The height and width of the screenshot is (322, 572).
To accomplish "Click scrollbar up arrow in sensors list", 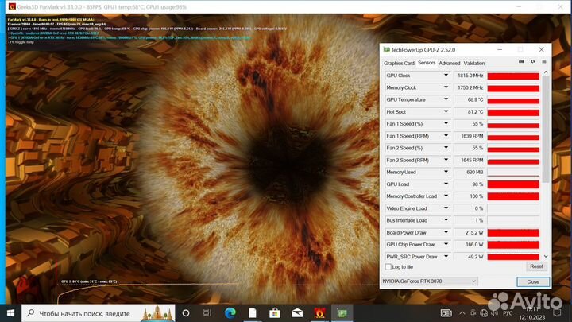I will point(546,72).
